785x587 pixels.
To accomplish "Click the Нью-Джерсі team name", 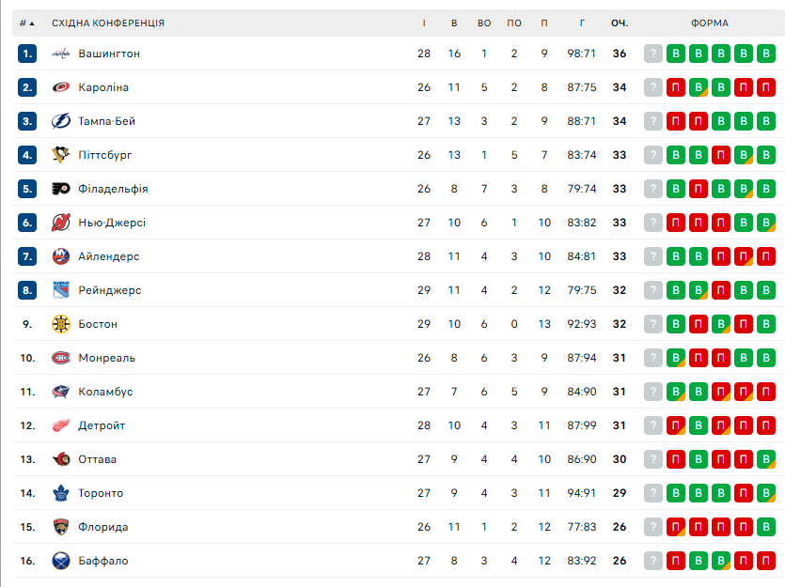I will [112, 223].
